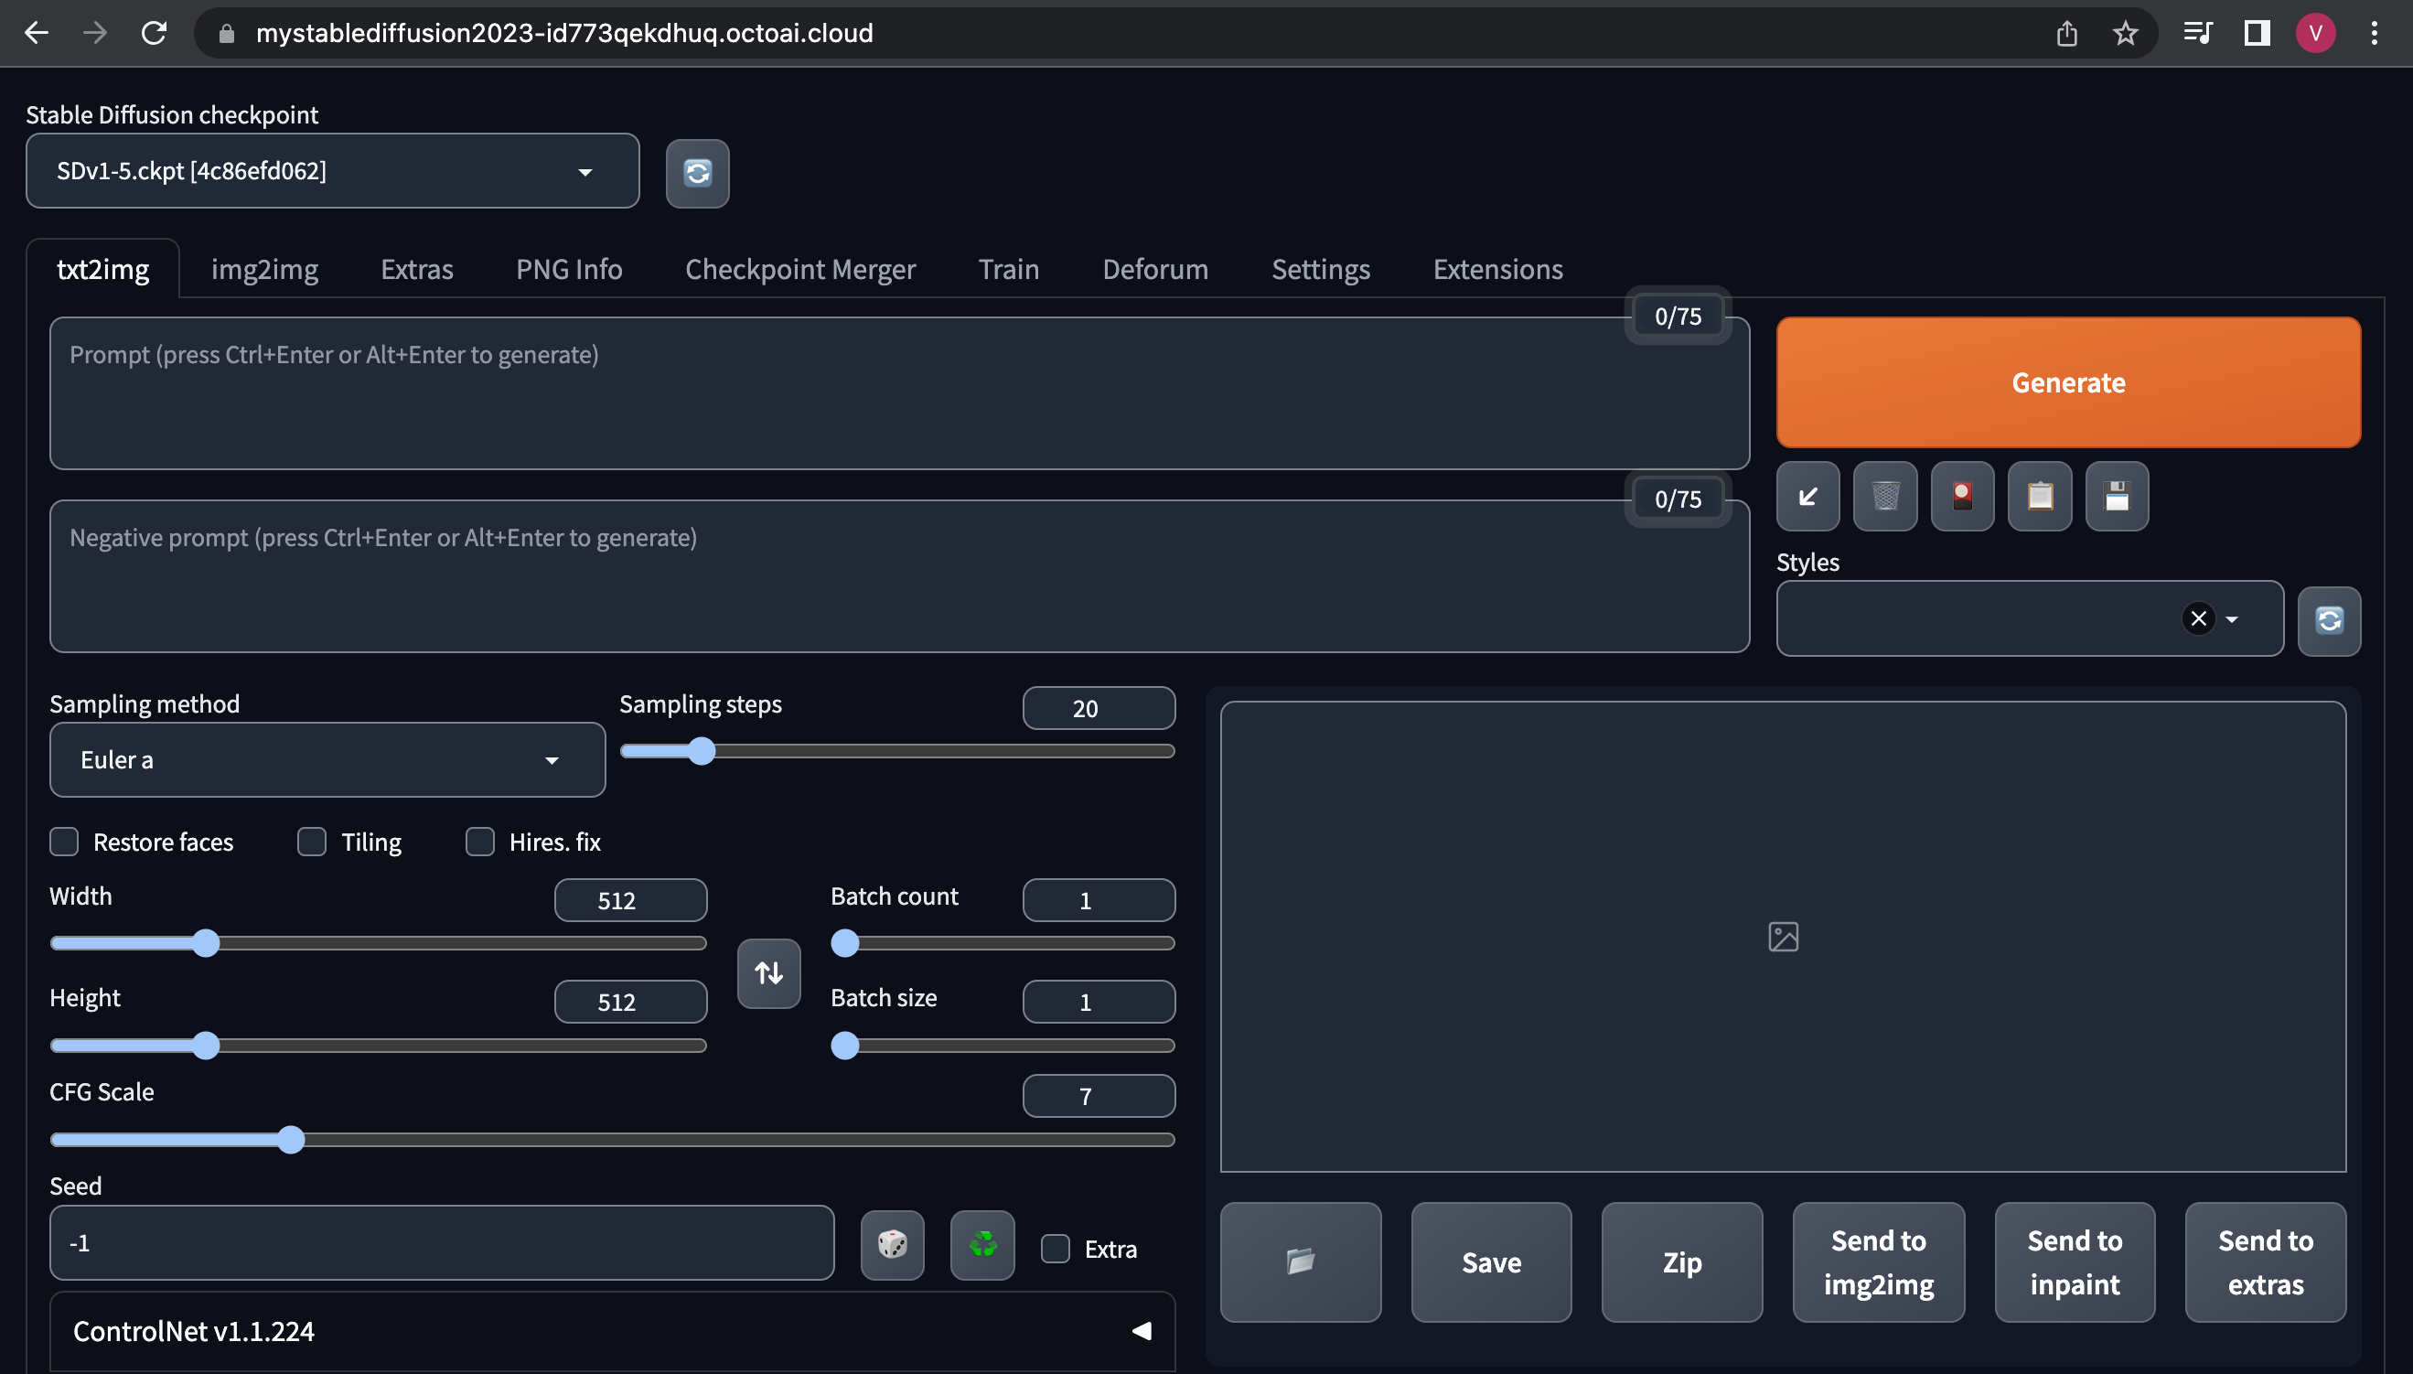Open the Stable Diffusion checkpoint dropdown

[332, 171]
